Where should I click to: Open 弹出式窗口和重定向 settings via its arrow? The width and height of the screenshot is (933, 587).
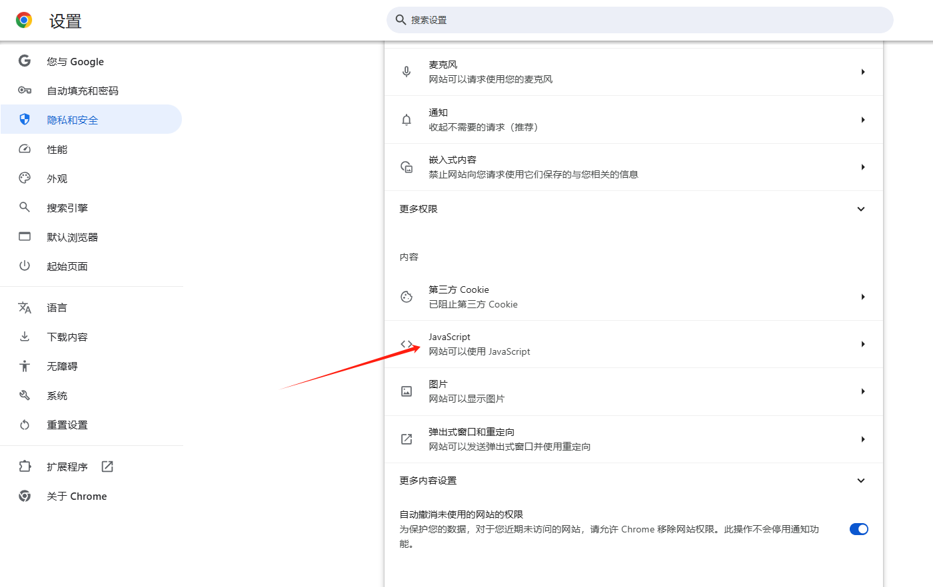pos(863,439)
